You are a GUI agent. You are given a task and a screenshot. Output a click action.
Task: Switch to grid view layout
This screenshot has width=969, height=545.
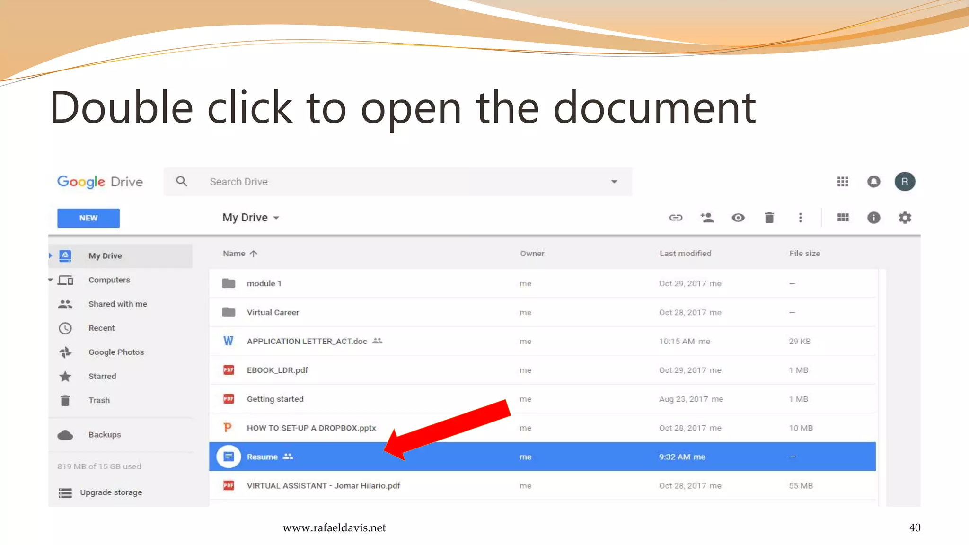pyautogui.click(x=843, y=218)
